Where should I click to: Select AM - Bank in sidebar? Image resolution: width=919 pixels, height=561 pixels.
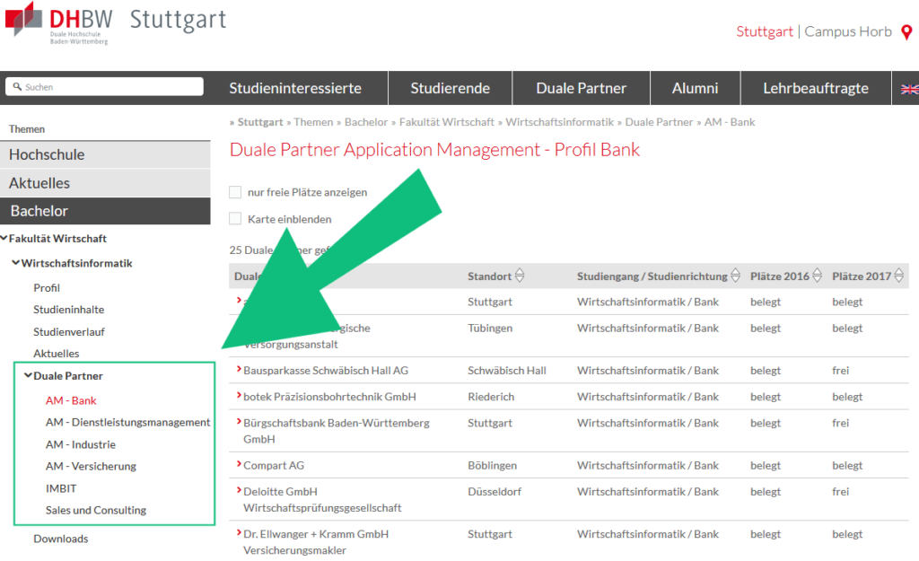click(x=71, y=400)
